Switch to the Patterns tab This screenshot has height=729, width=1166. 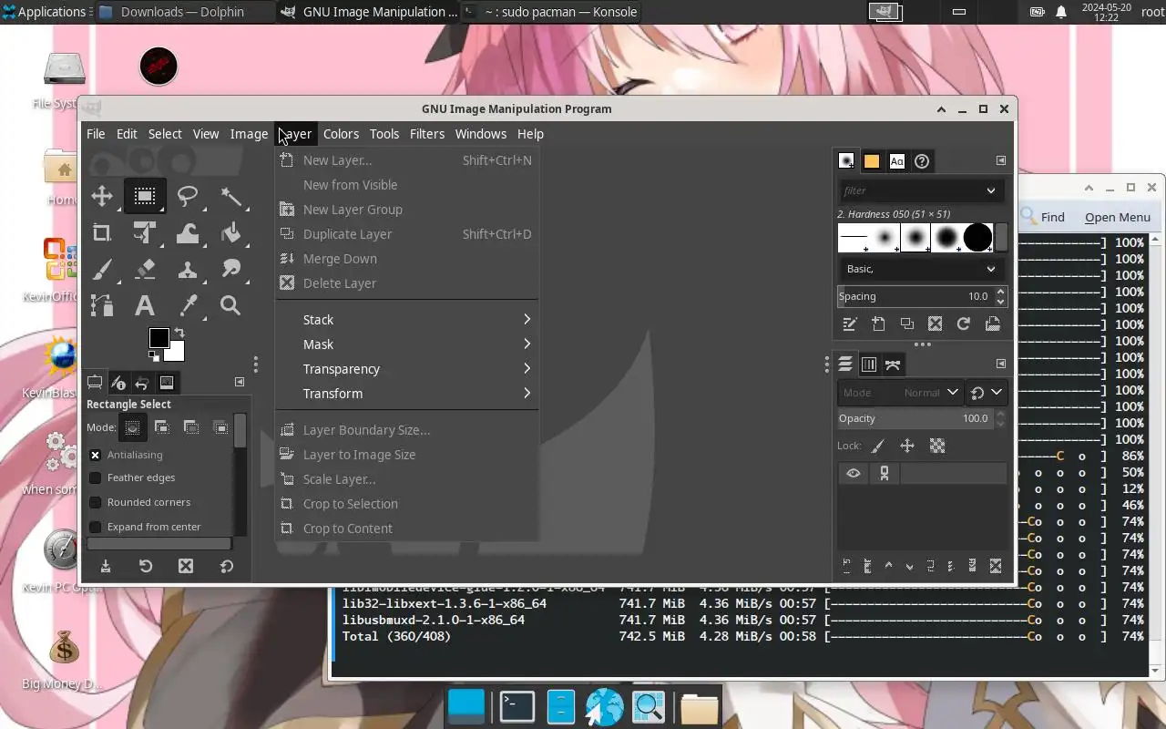coord(872,161)
